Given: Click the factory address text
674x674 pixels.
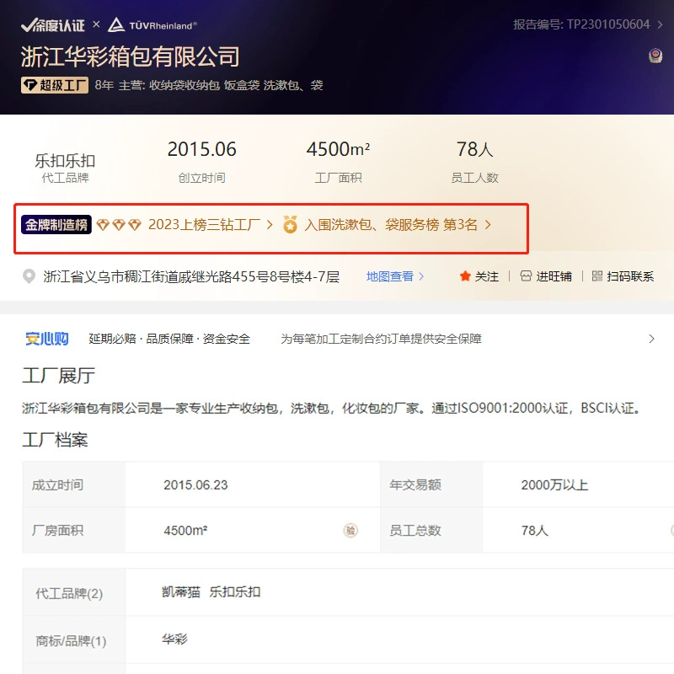Looking at the screenshot, I should pos(191,276).
